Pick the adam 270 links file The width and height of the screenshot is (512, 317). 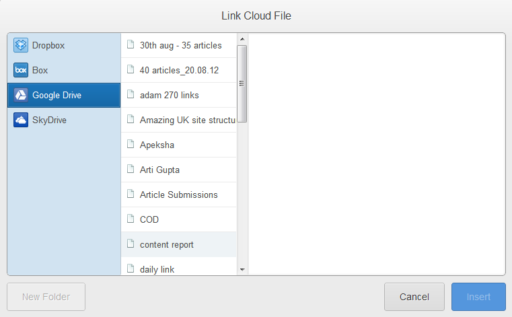169,95
